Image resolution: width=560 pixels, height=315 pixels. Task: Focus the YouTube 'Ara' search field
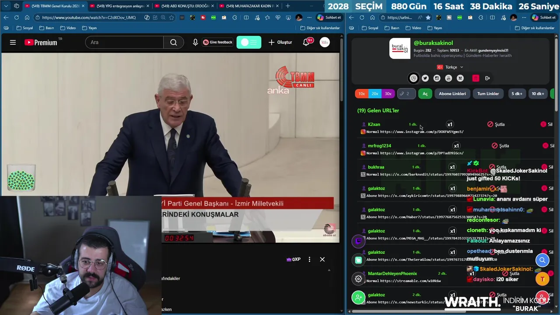[125, 42]
